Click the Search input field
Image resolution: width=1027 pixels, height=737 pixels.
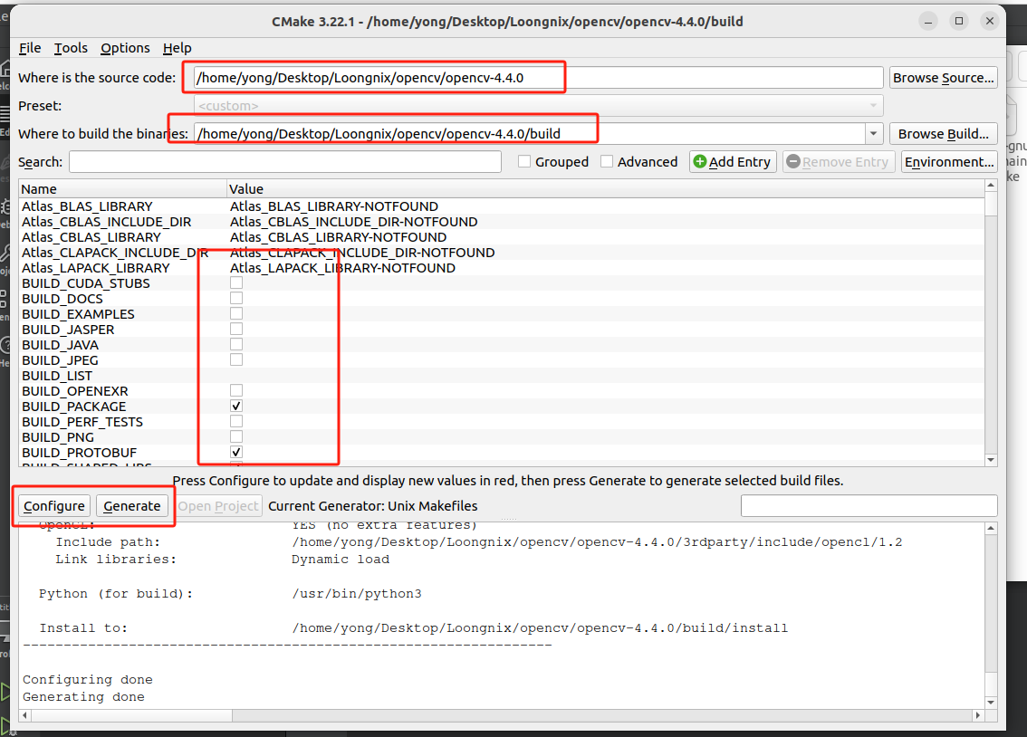(285, 162)
